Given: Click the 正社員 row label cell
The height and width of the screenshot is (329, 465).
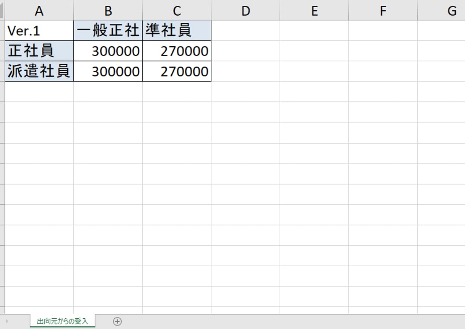Looking at the screenshot, I should click(x=39, y=51).
